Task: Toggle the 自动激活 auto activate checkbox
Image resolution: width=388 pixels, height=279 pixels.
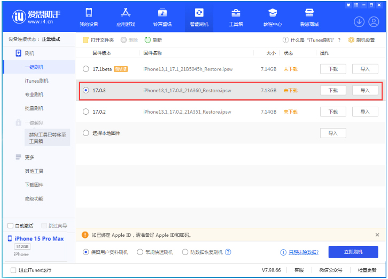Action: pos(10,226)
